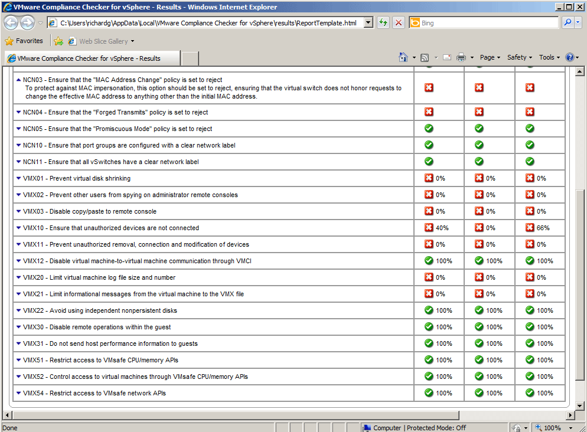The height and width of the screenshot is (432, 587).
Task: Click the vertical scrollbar up arrow
Action: coord(579,71)
